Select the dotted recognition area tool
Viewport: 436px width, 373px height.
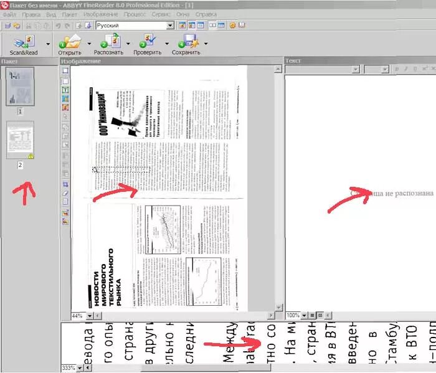[x=65, y=81]
